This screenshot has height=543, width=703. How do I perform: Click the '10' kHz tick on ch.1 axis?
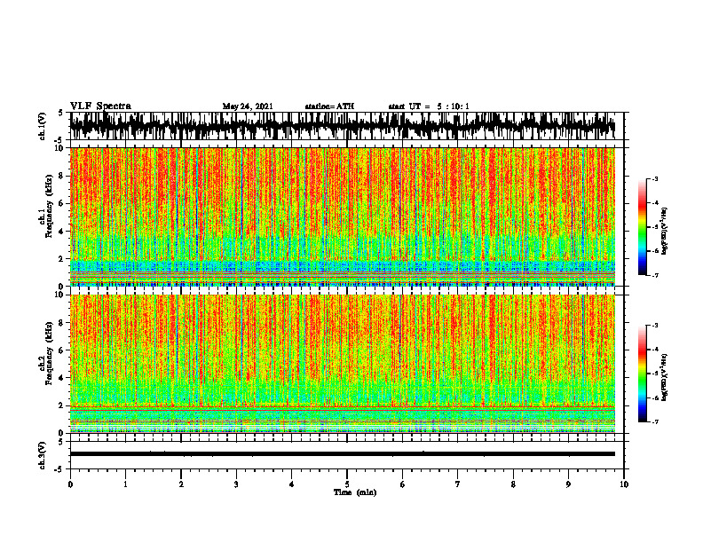pos(60,148)
